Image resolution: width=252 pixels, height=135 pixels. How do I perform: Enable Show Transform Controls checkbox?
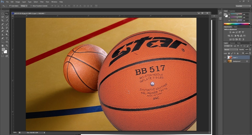[x=31, y=6]
